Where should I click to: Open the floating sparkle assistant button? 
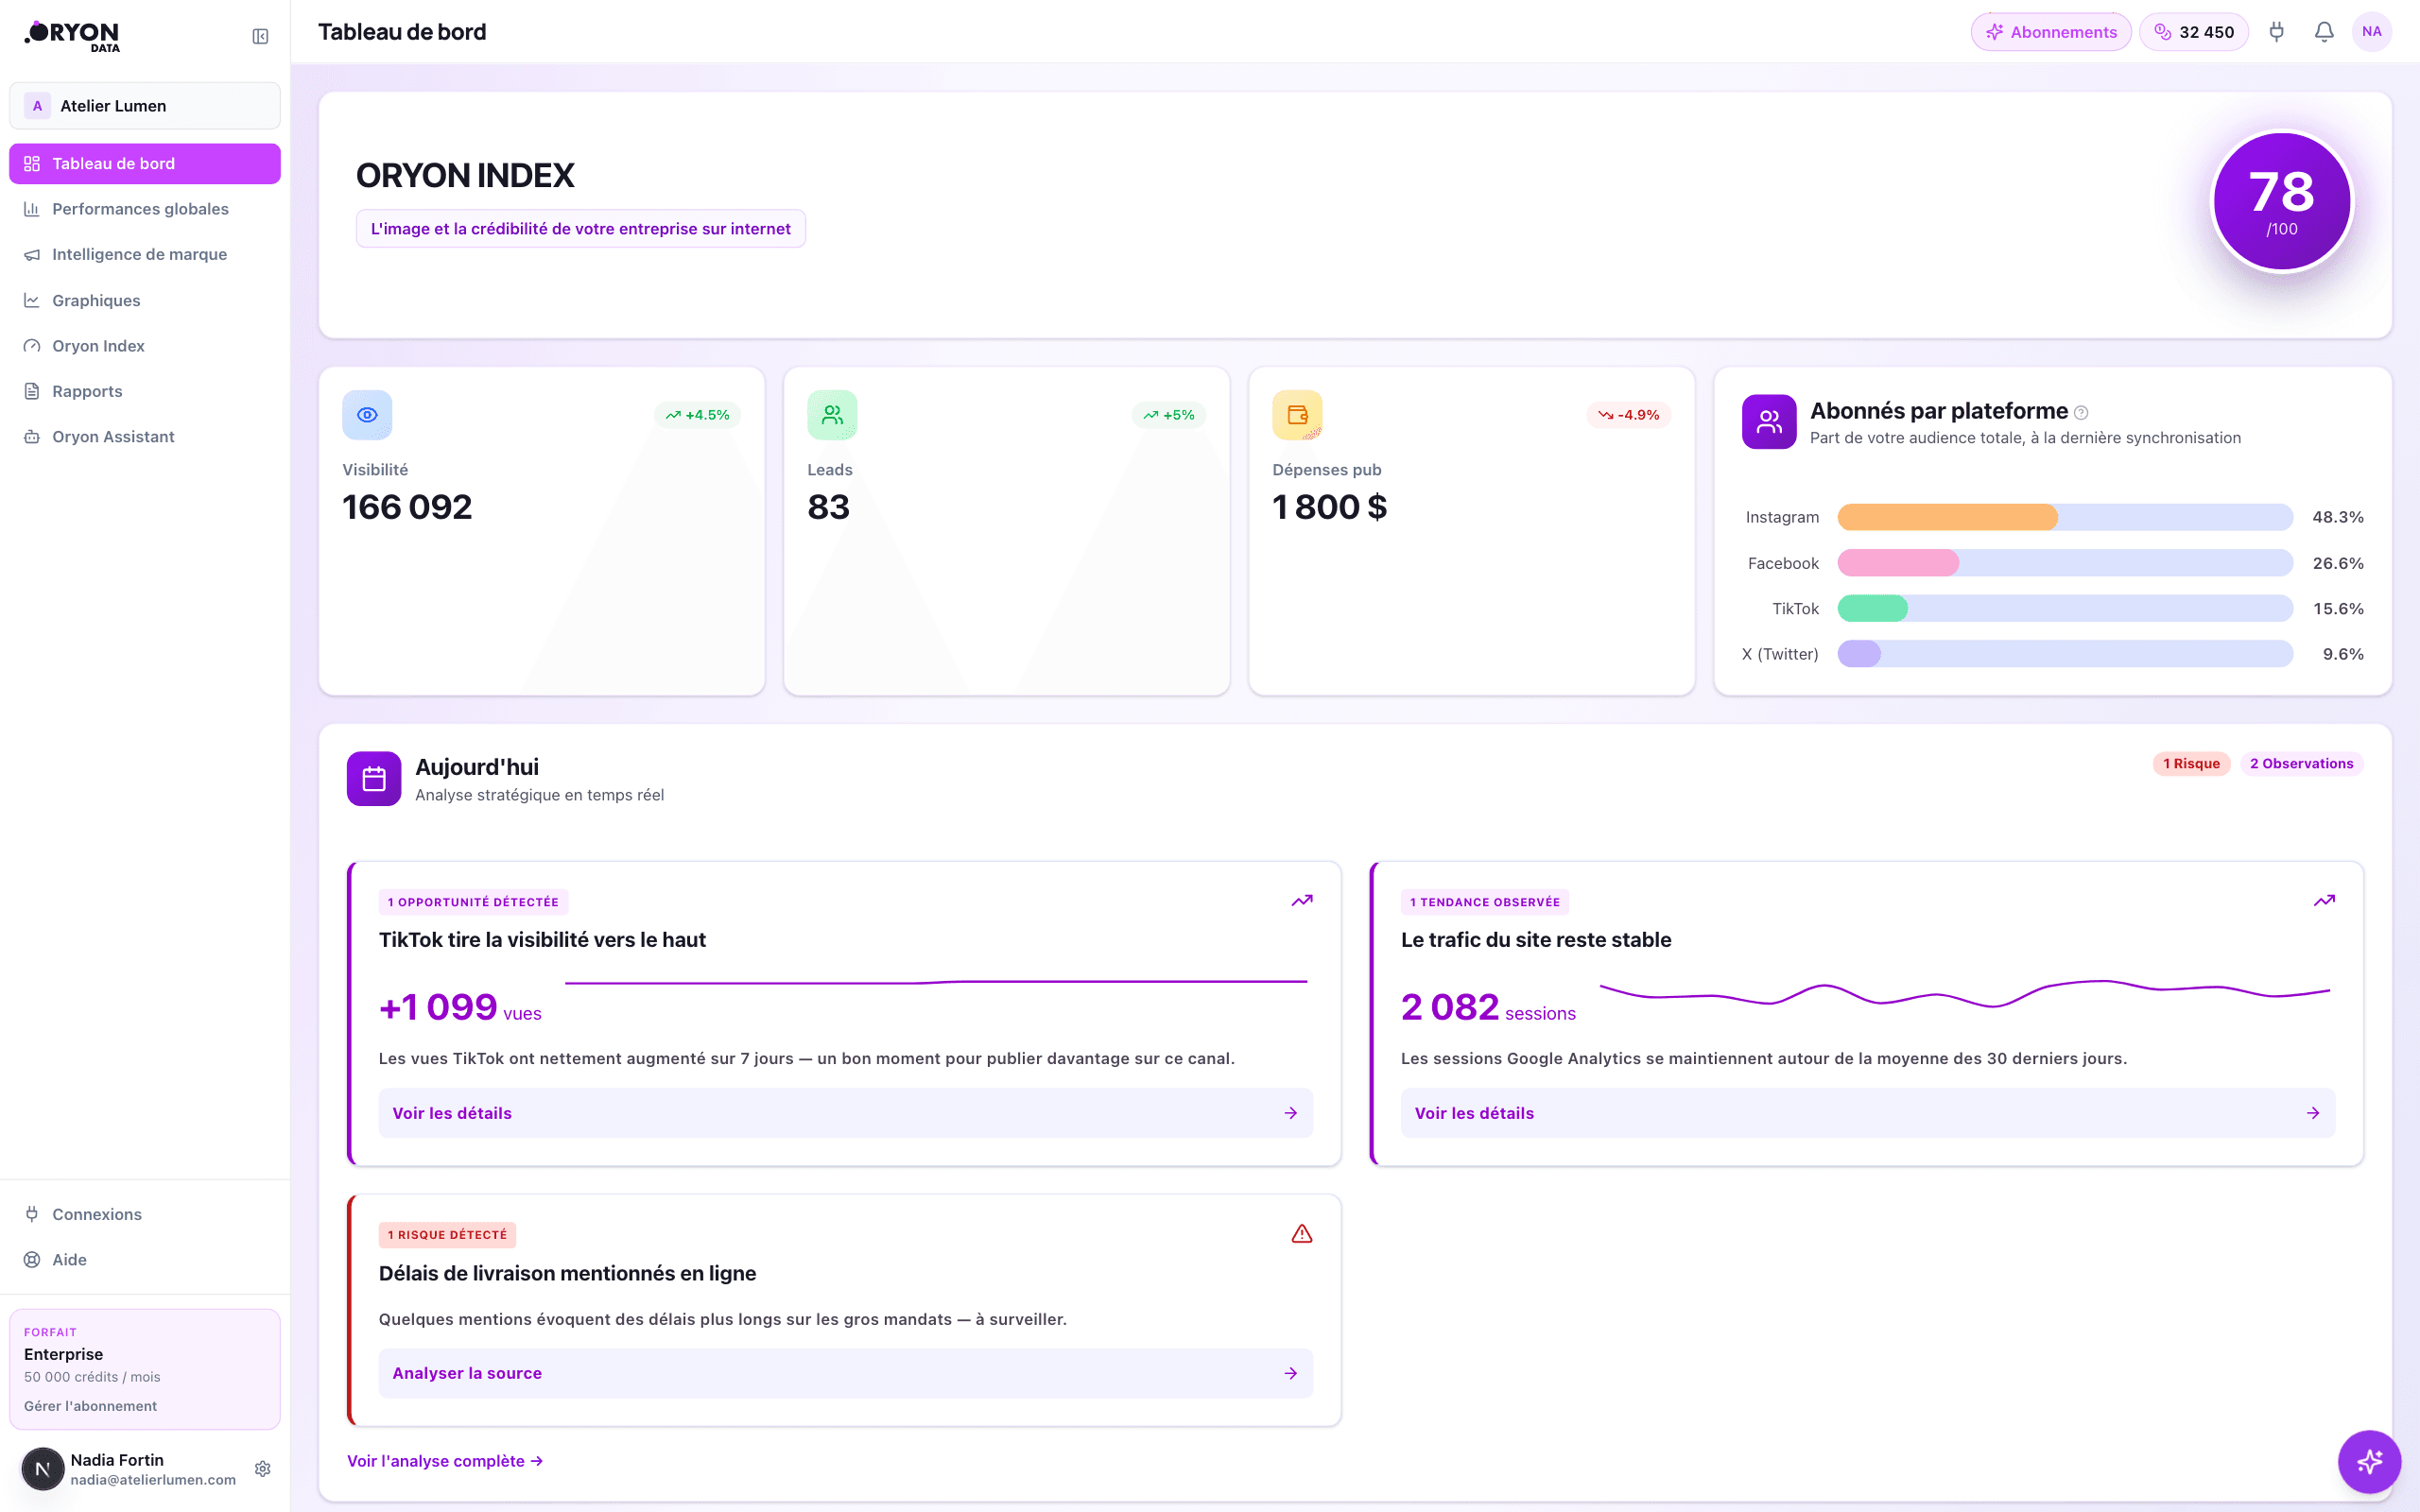(x=2369, y=1462)
